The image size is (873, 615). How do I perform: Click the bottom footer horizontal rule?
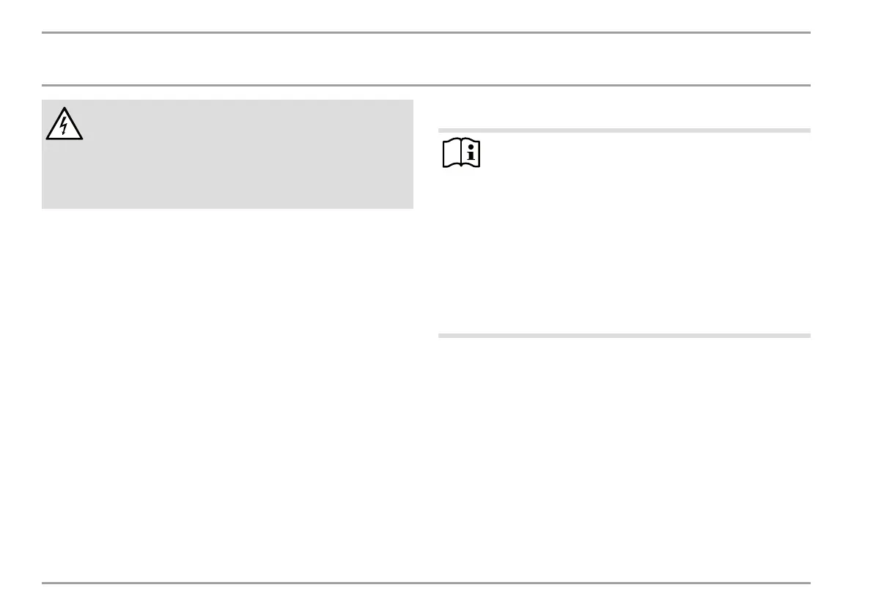click(426, 583)
